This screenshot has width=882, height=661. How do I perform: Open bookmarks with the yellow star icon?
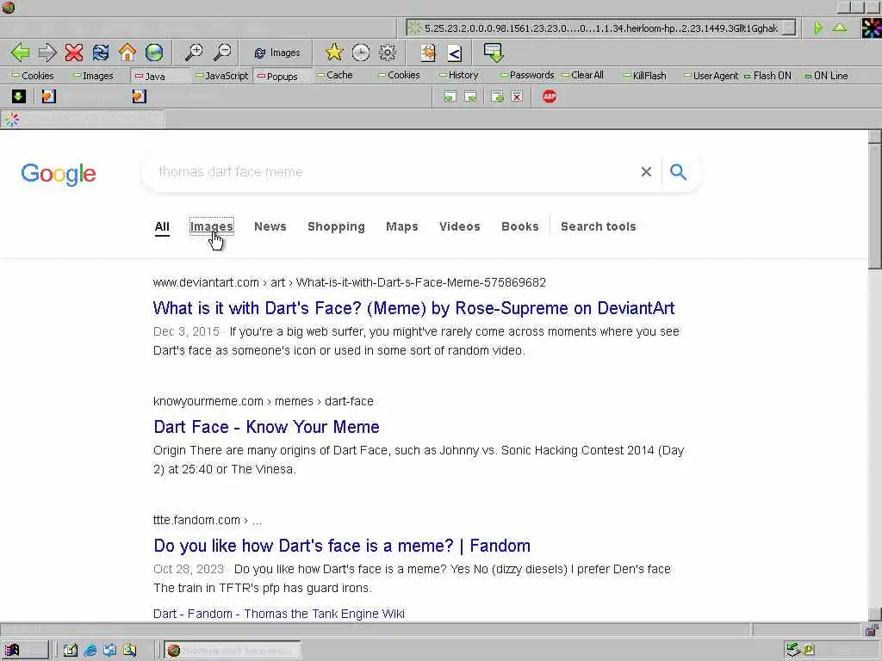click(x=334, y=53)
